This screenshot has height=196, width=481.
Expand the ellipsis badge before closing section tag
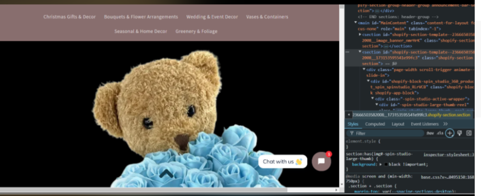pos(386,46)
